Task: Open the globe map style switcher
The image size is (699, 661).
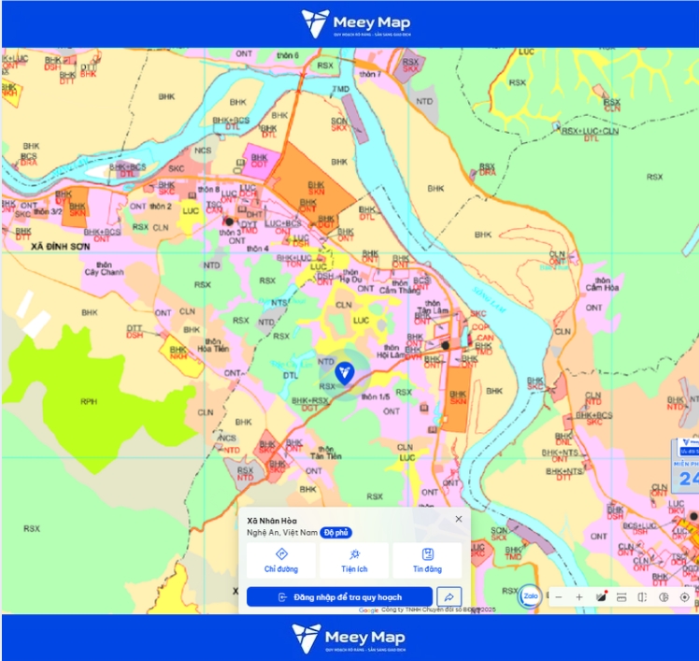Action: (663, 597)
